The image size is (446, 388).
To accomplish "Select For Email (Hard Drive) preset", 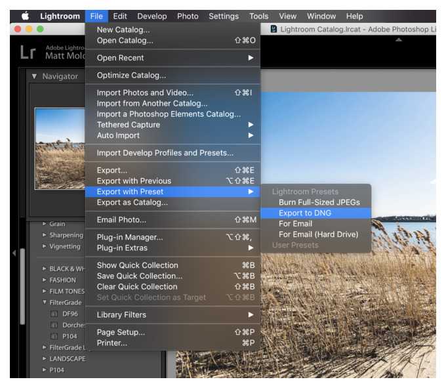I will [x=315, y=234].
